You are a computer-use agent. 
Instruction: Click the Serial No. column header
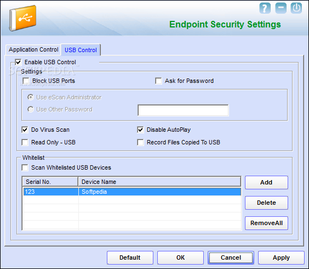point(50,182)
